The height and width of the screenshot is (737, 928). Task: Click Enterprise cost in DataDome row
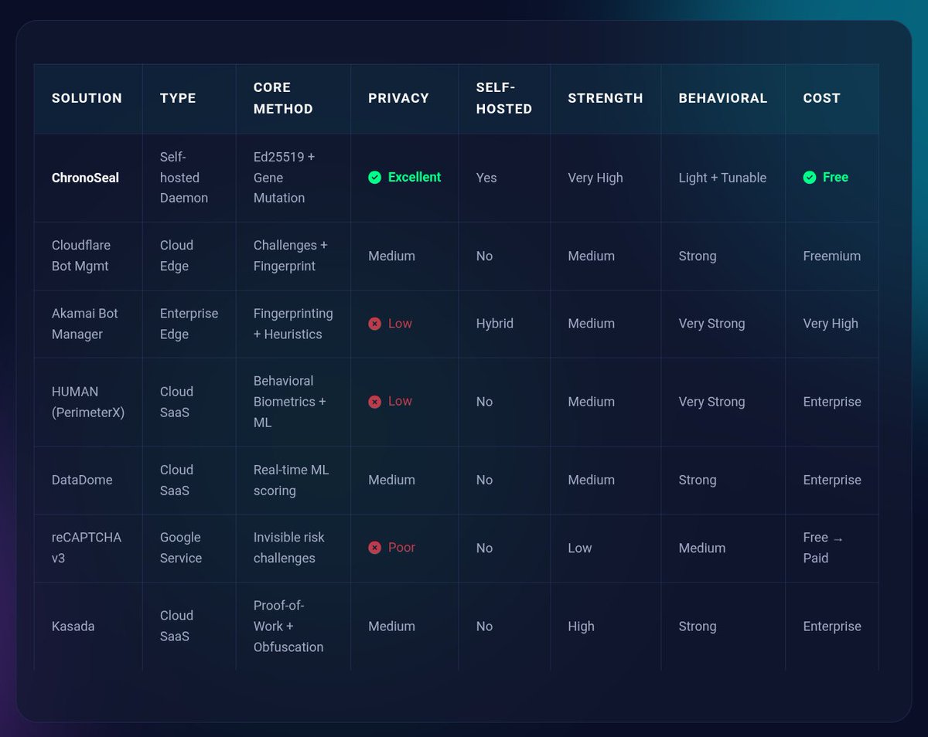[x=832, y=480]
